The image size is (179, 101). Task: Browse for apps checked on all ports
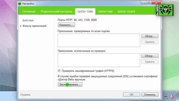click(x=150, y=36)
